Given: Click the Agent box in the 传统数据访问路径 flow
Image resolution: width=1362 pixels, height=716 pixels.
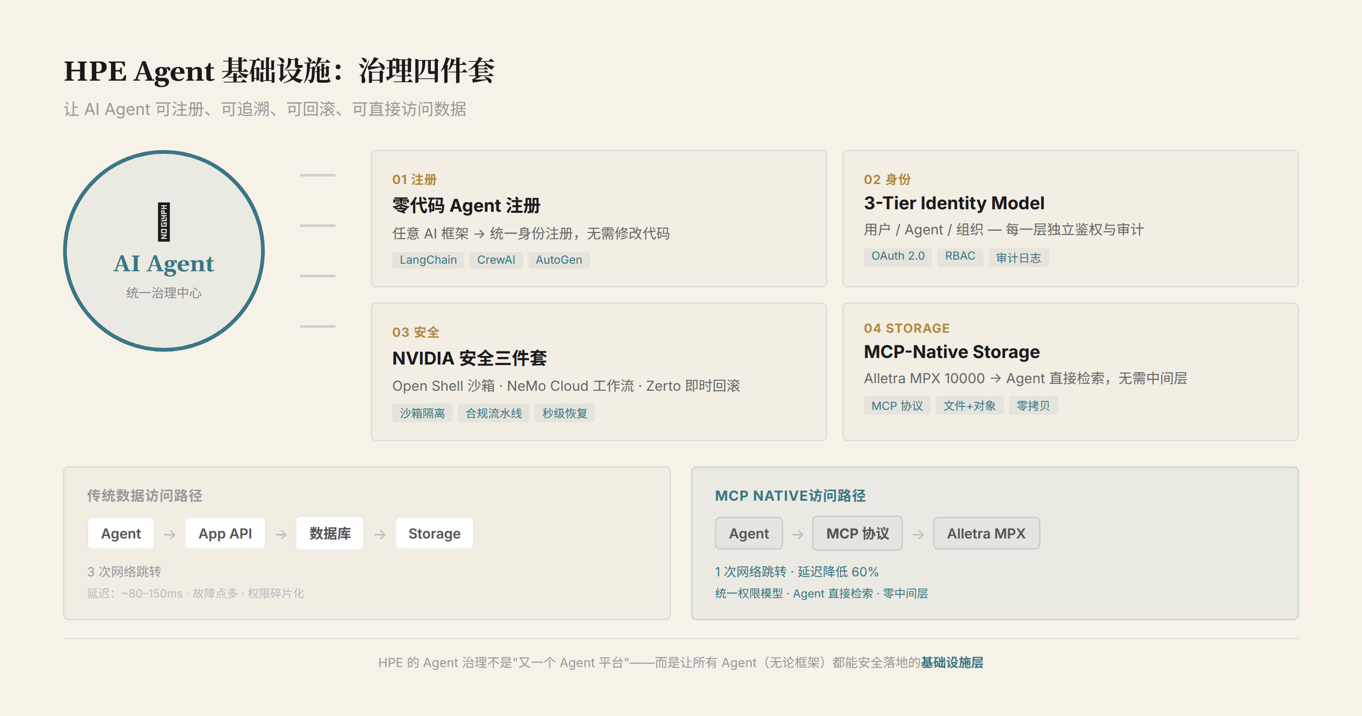Looking at the screenshot, I should tap(121, 533).
